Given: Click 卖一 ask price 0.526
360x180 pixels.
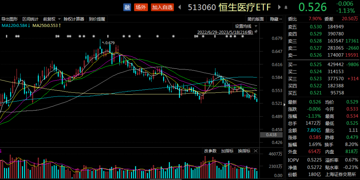Looking at the screenshot, I should click(x=316, y=55).
